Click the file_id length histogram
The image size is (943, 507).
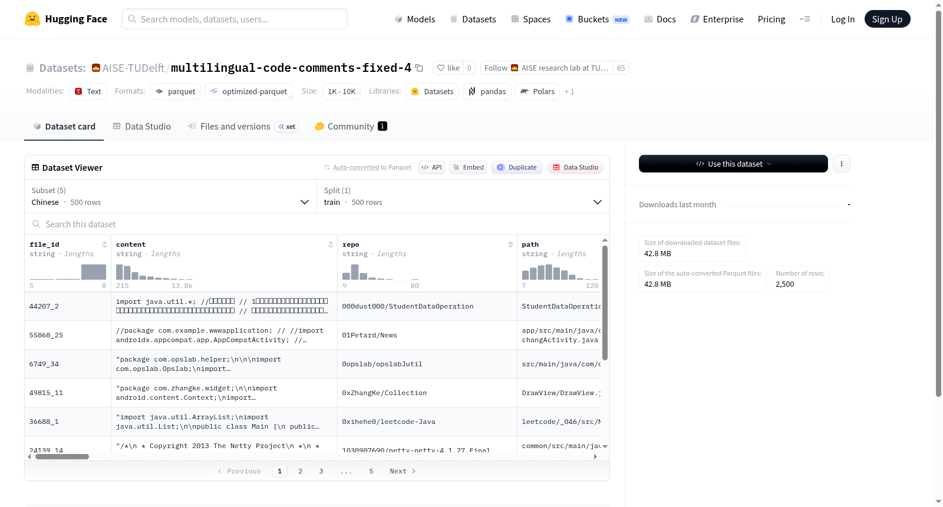tap(68, 272)
